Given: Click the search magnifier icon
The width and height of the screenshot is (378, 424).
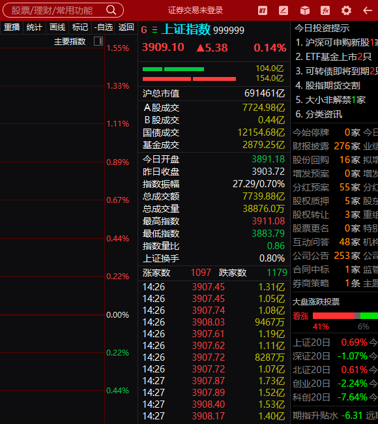Looking at the screenshot, I should point(111,10).
